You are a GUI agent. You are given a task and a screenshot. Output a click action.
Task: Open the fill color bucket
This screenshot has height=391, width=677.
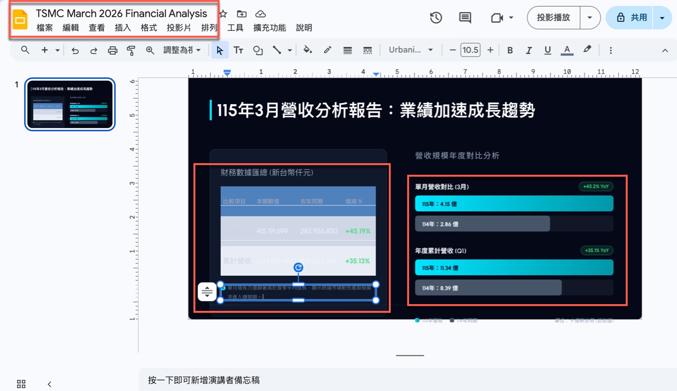tap(308, 50)
